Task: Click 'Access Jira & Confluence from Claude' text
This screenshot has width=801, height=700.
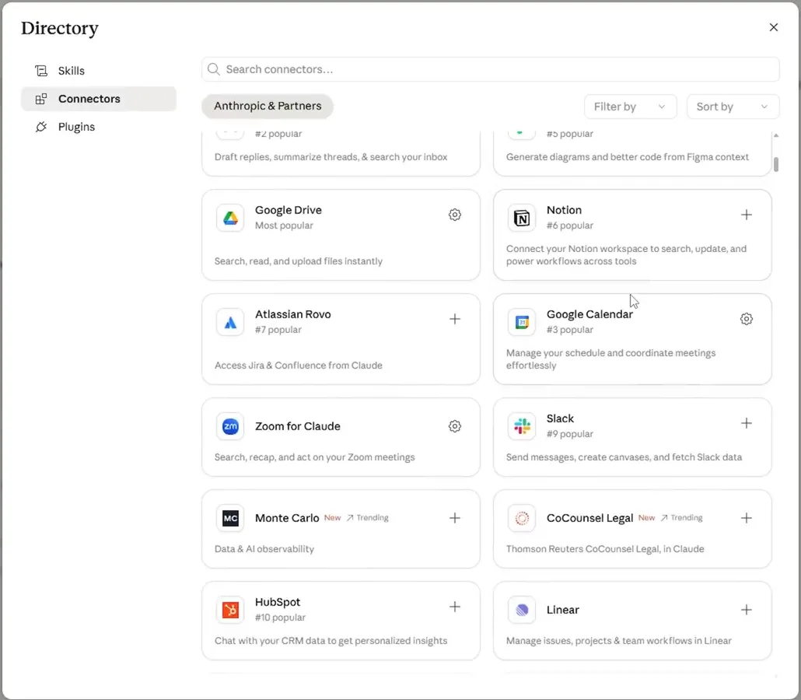Action: click(299, 366)
